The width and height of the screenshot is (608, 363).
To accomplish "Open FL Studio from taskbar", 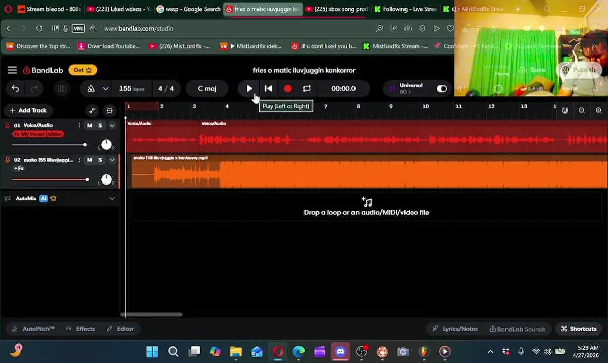I will pos(424,351).
